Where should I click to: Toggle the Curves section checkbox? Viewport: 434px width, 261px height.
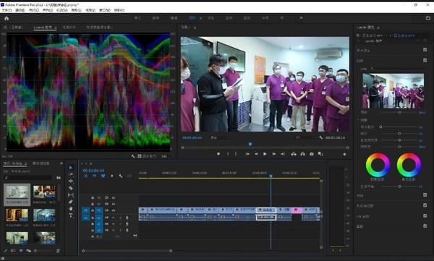point(425,195)
